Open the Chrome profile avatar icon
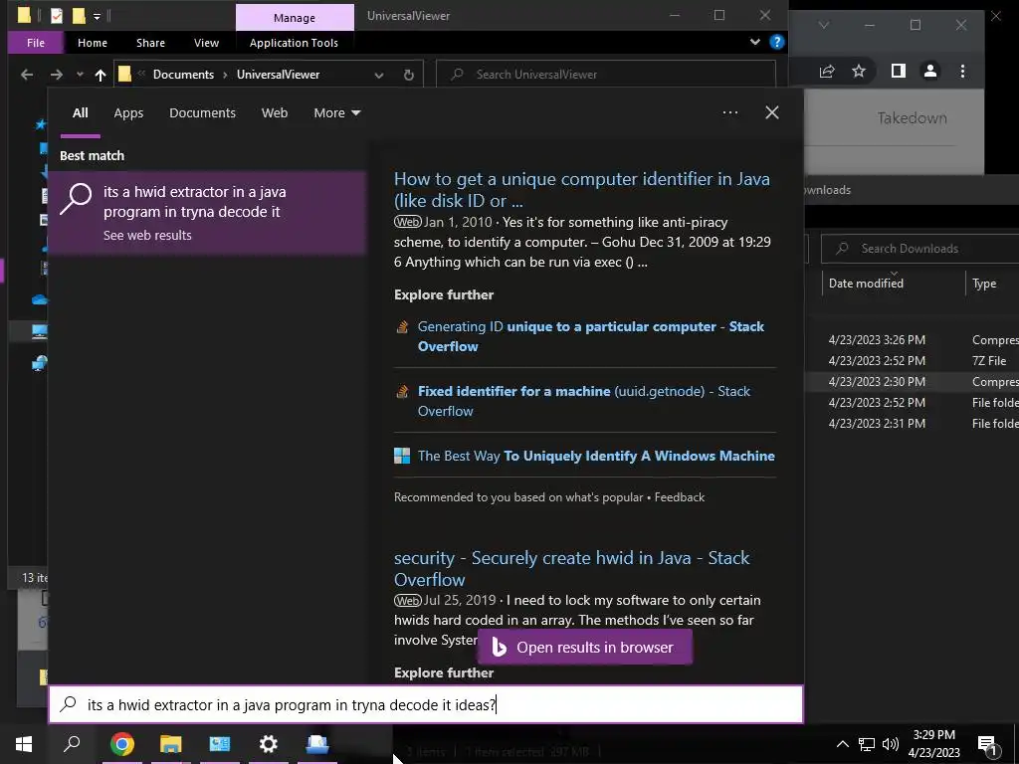The height and width of the screenshot is (764, 1019). tap(930, 71)
